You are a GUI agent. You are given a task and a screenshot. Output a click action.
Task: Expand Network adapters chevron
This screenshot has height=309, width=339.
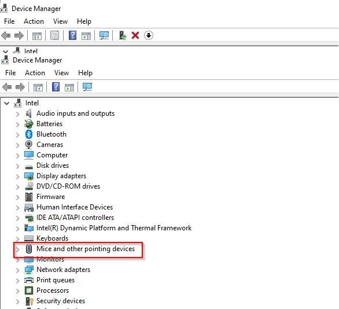click(18, 270)
